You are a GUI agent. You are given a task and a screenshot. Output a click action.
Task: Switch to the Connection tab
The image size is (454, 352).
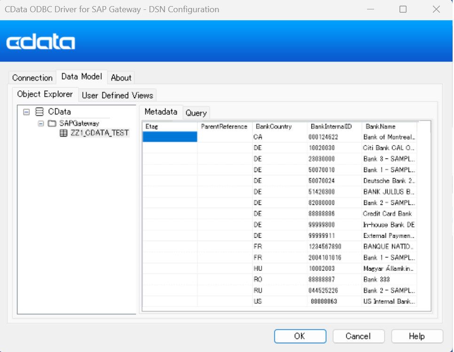click(31, 77)
